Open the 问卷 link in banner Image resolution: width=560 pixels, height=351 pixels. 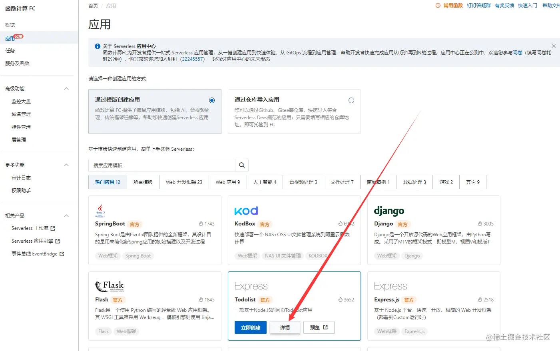point(518,53)
